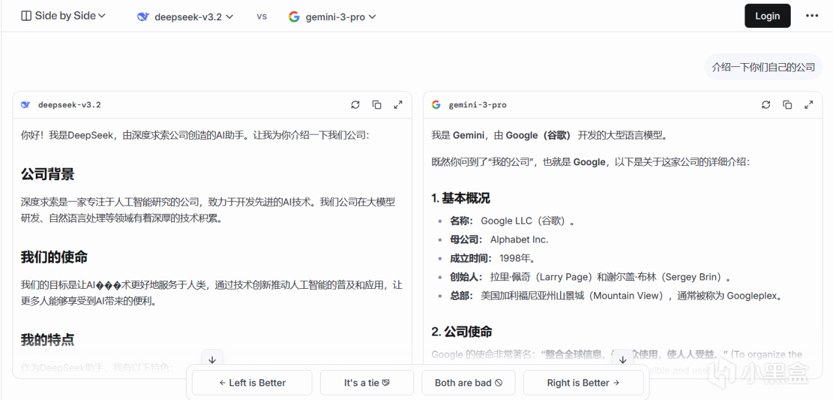Image resolution: width=833 pixels, height=400 pixels.
Task: Click the 名称 Google LLC bullet line
Action: click(x=513, y=220)
